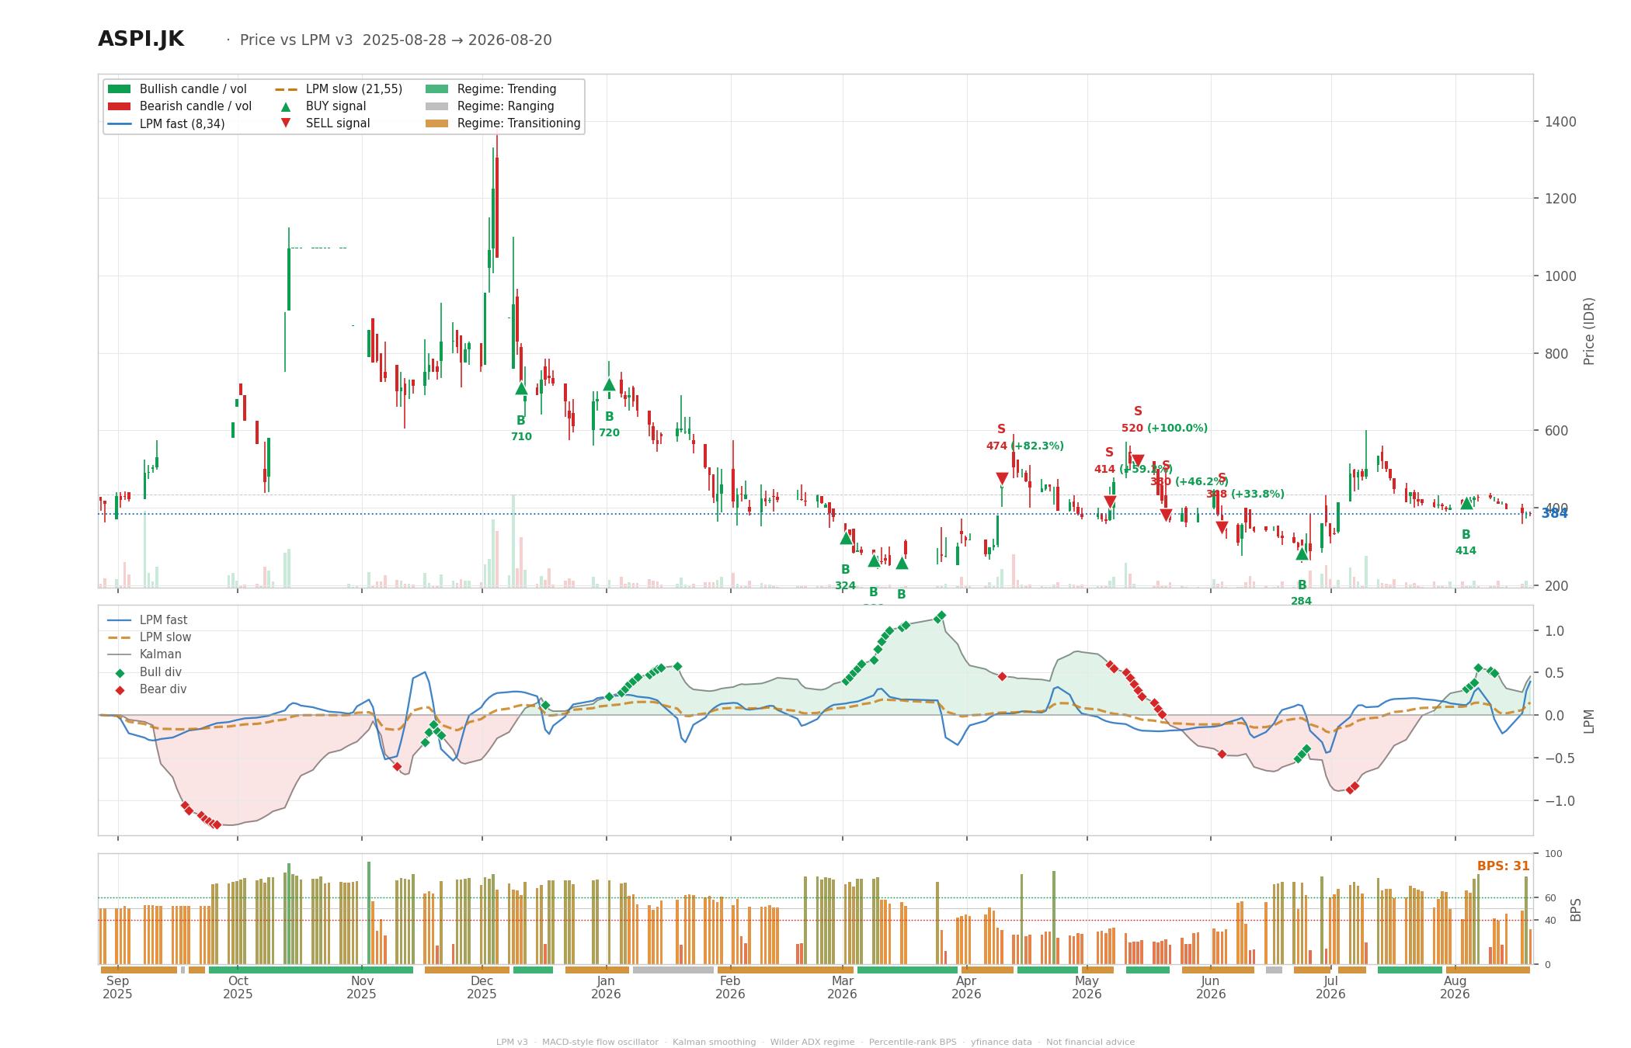Viewport: 1631px width, 1048px height.
Task: Click the gray Kalman line sample in LPM legend
Action: click(119, 654)
